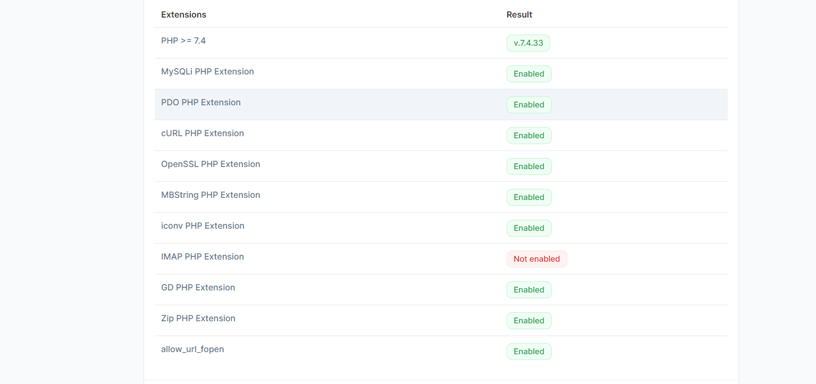
Task: Click the Enabled badge for MBString extension
Action: tap(529, 197)
